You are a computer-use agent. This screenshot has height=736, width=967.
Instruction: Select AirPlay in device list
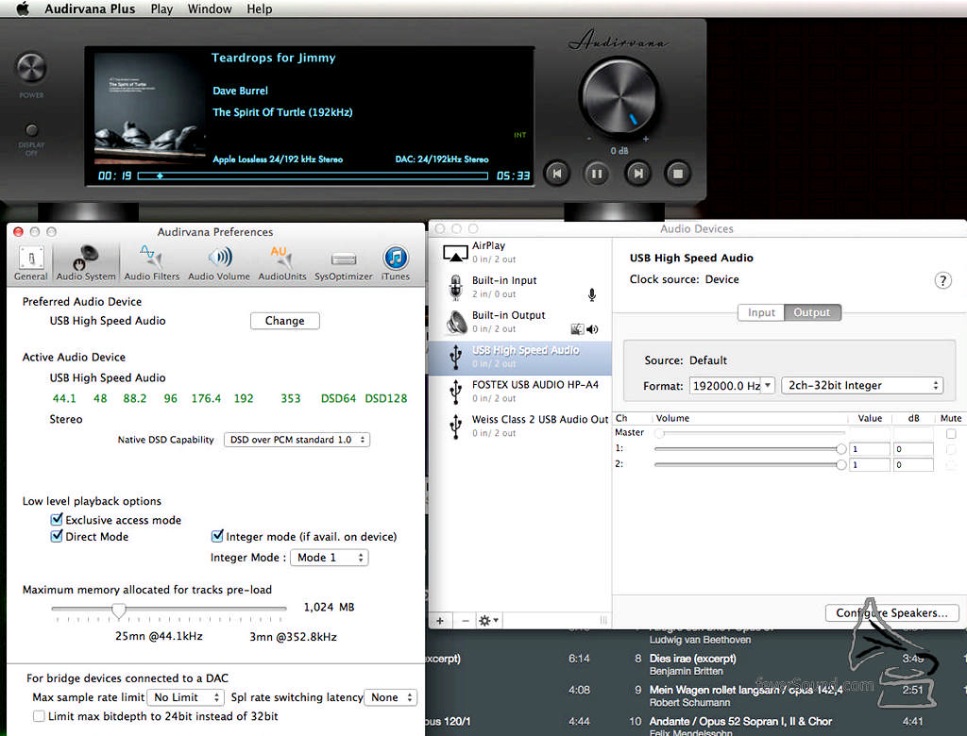coord(520,252)
